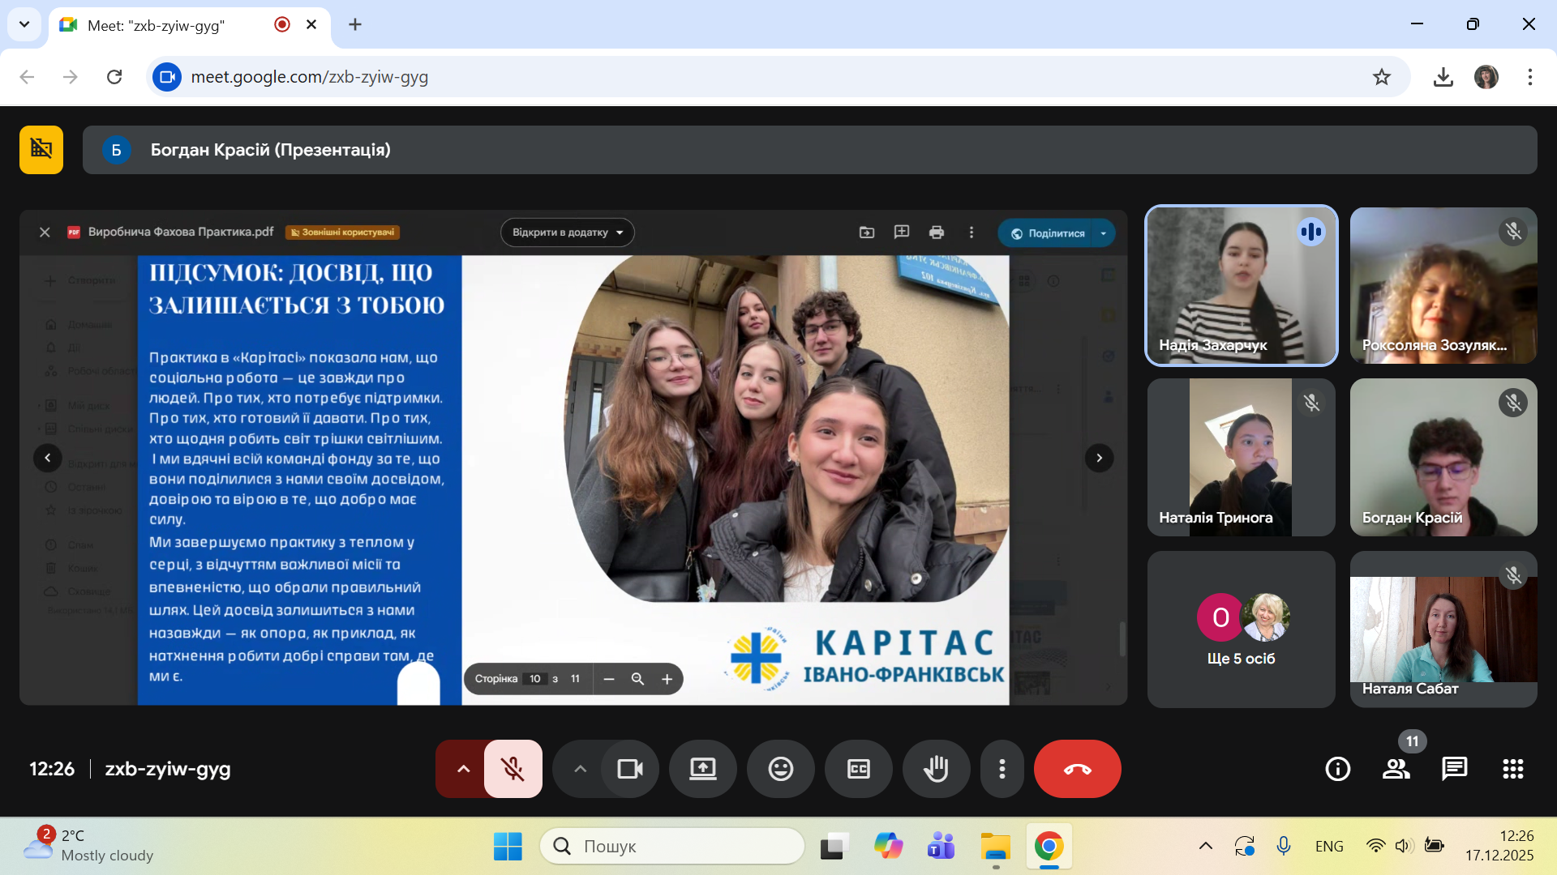Toggle the camera on or off
Image resolution: width=1557 pixels, height=875 pixels.
click(629, 769)
